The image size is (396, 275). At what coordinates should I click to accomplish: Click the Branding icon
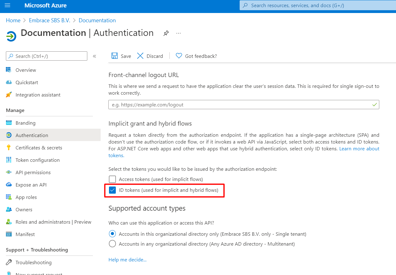coord(9,123)
